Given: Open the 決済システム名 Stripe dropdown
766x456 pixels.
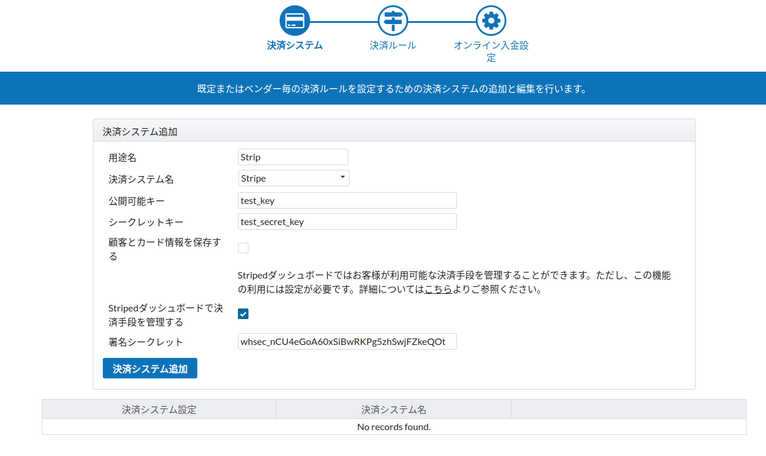Looking at the screenshot, I should pyautogui.click(x=294, y=178).
